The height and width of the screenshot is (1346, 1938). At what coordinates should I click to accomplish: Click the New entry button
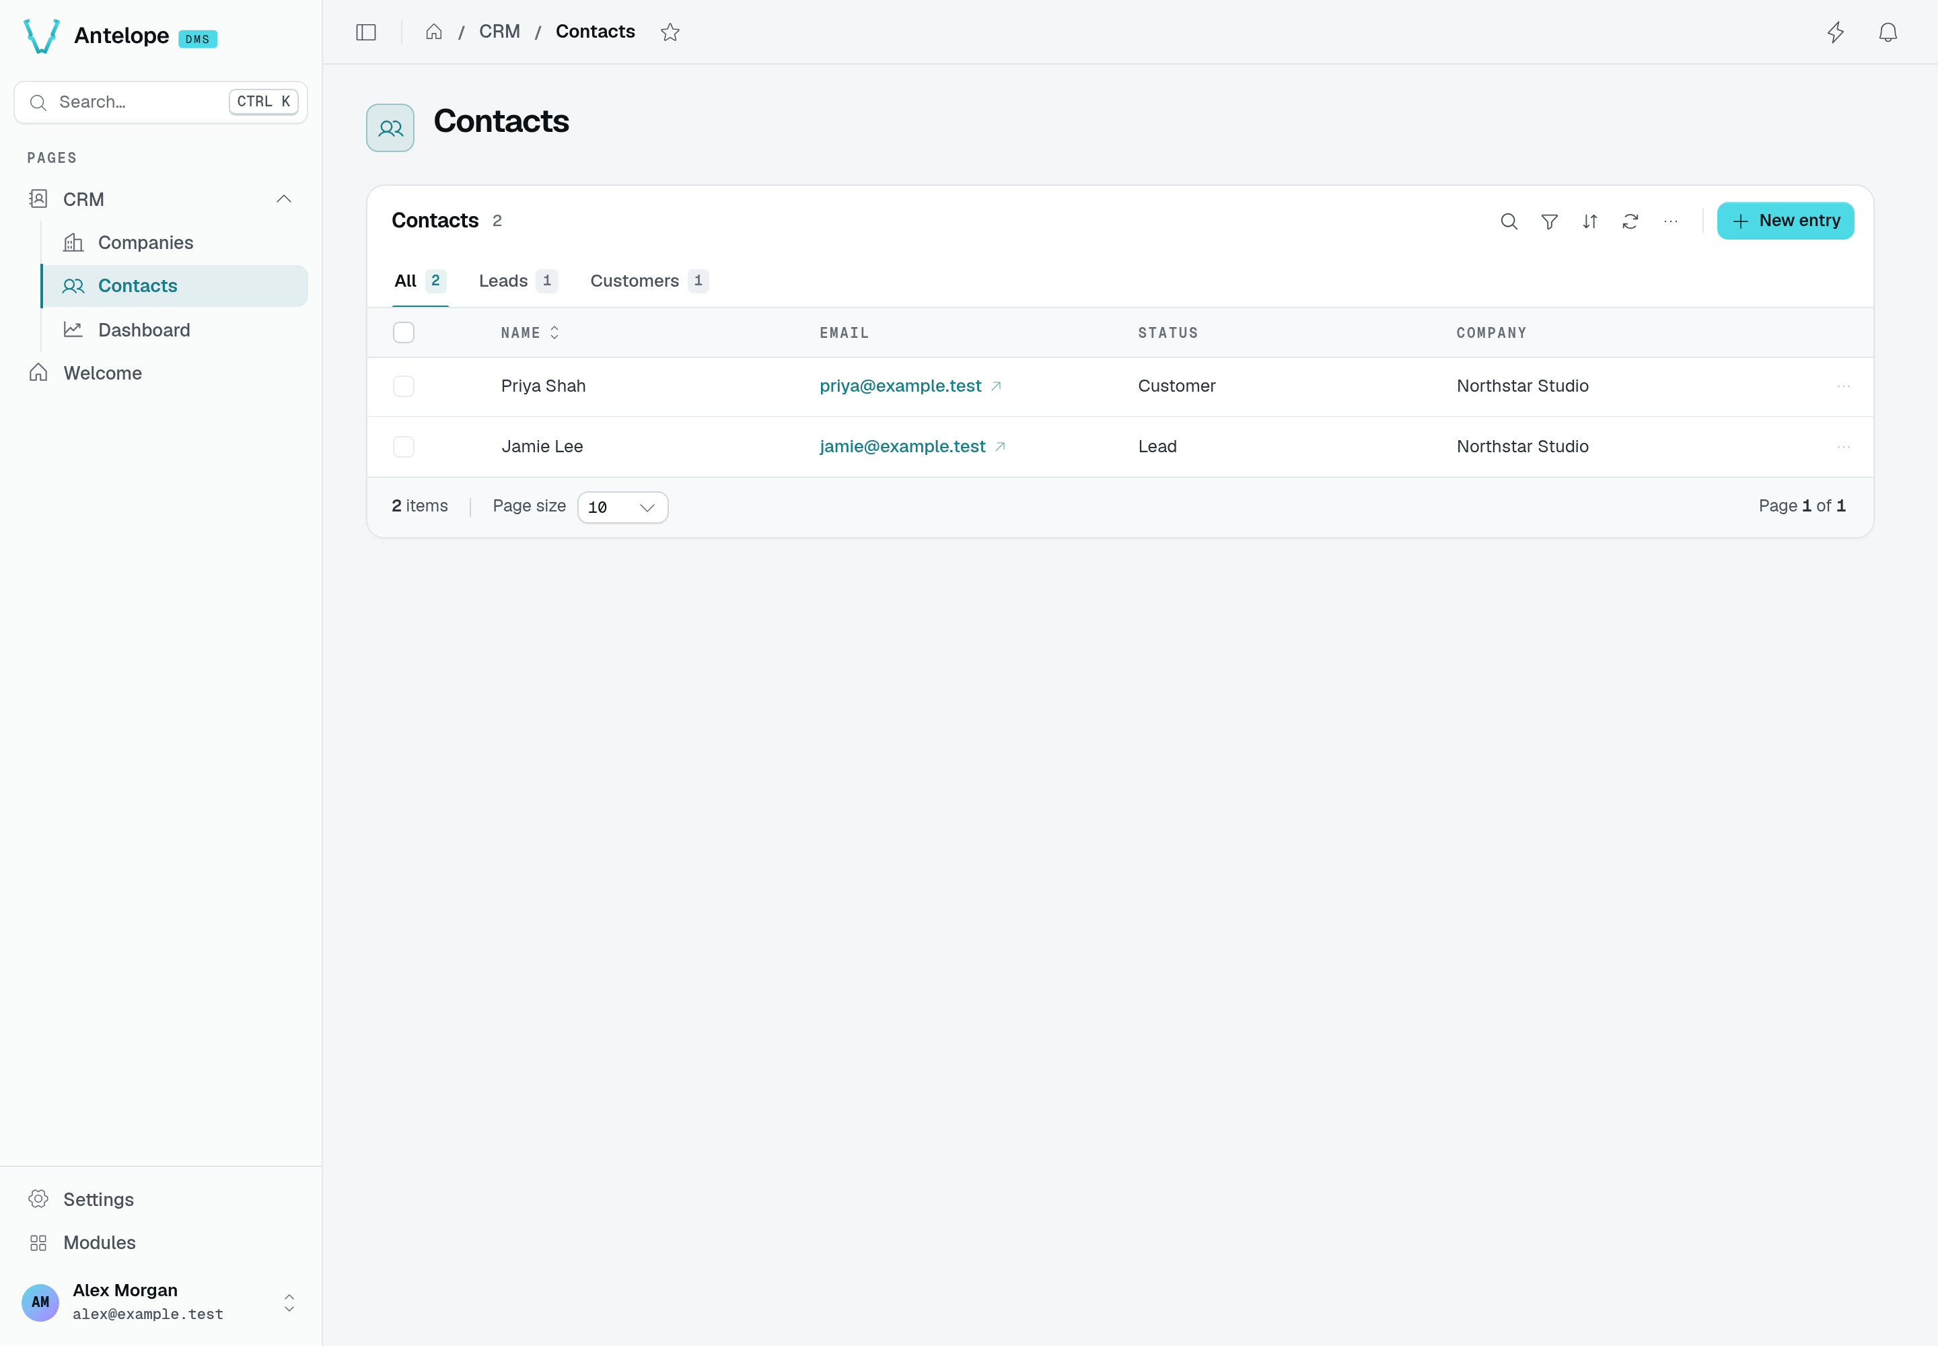(x=1785, y=221)
